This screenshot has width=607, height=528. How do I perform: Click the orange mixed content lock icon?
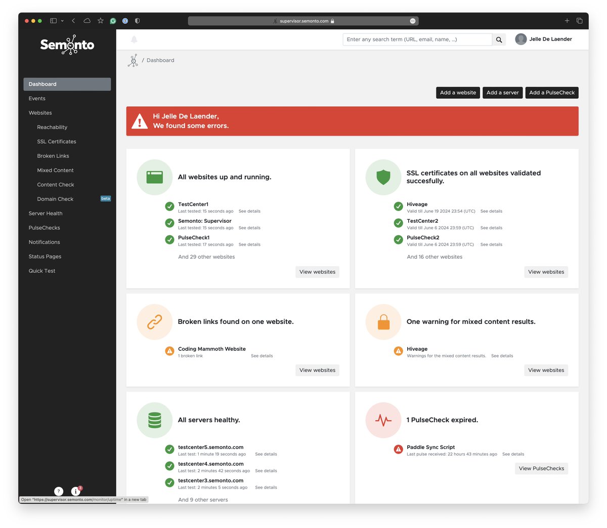coord(383,322)
